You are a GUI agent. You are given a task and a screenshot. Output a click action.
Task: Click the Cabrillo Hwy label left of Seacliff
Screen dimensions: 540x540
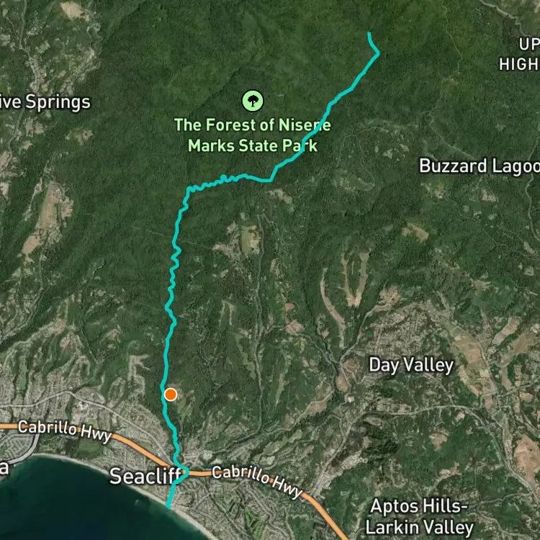click(x=65, y=430)
